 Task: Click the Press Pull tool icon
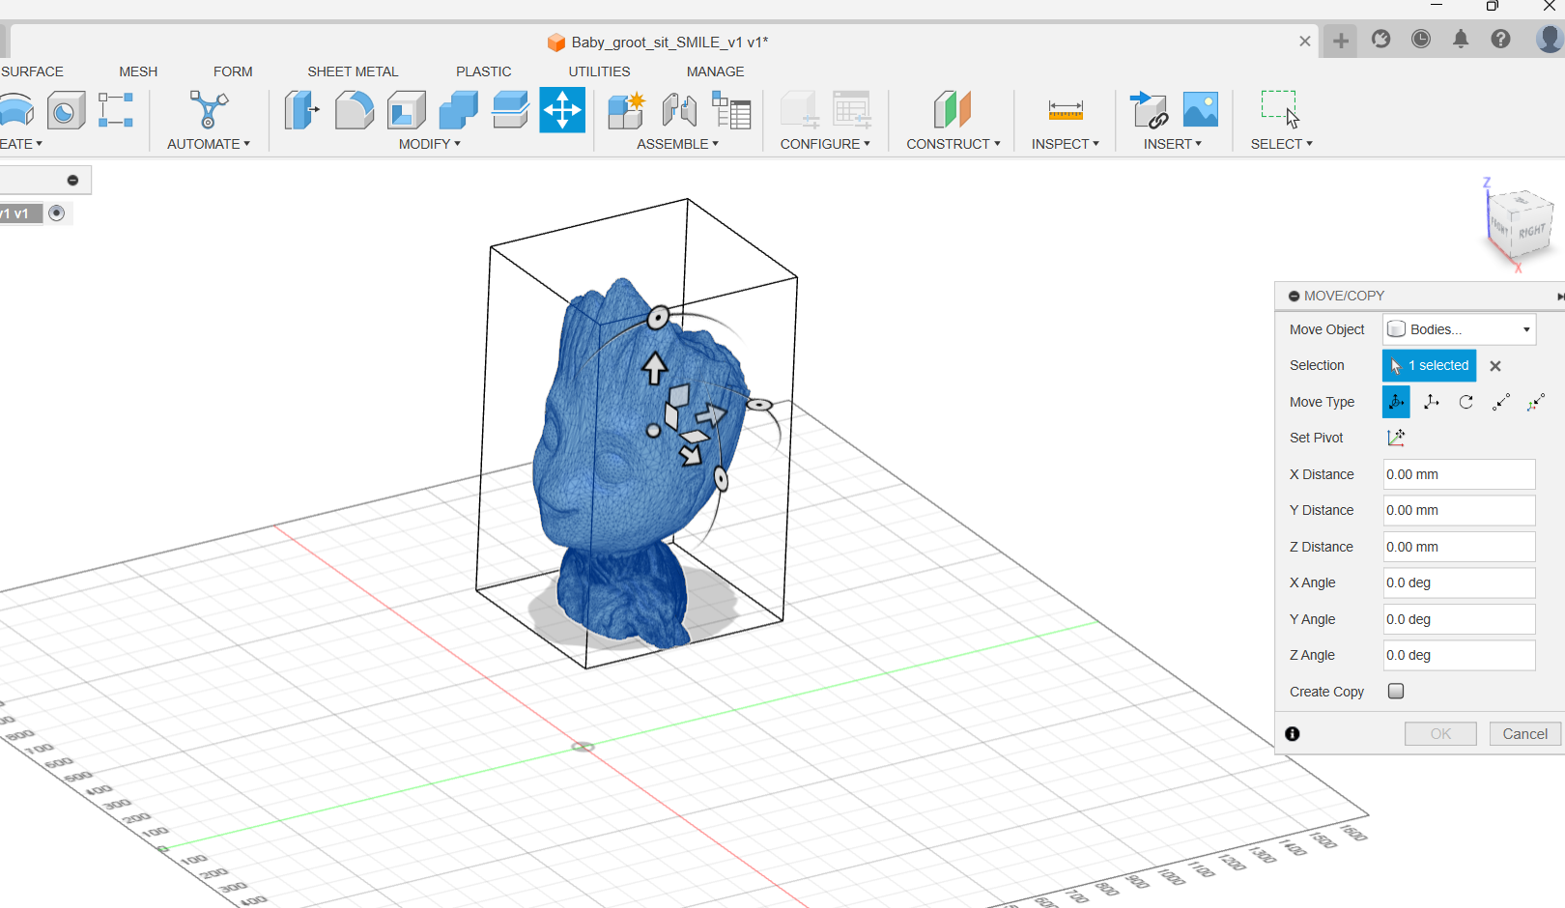[x=301, y=110]
